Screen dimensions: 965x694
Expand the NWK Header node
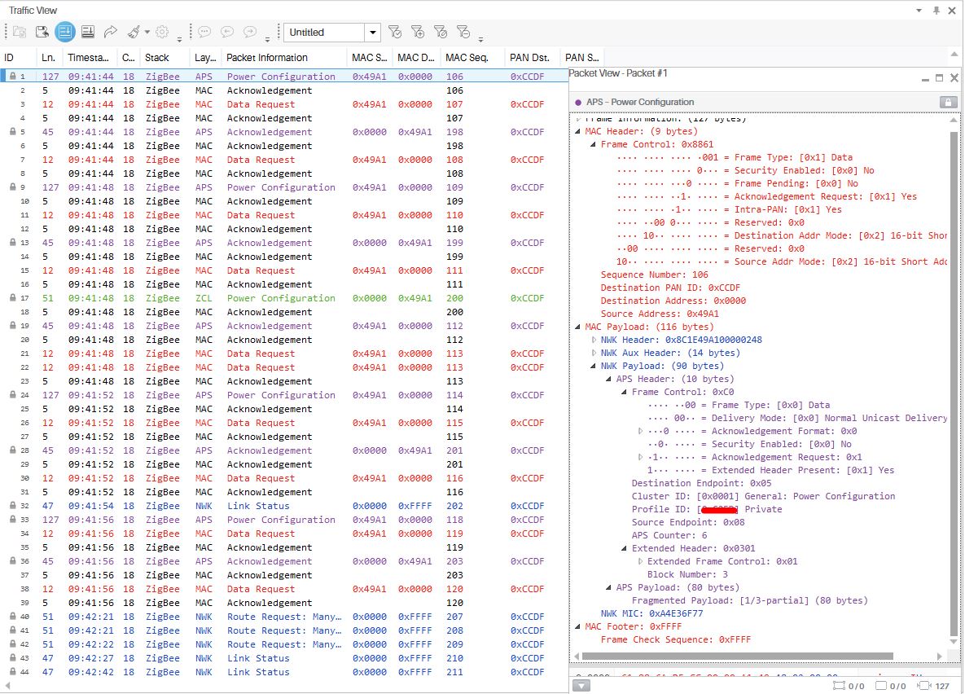click(x=594, y=340)
